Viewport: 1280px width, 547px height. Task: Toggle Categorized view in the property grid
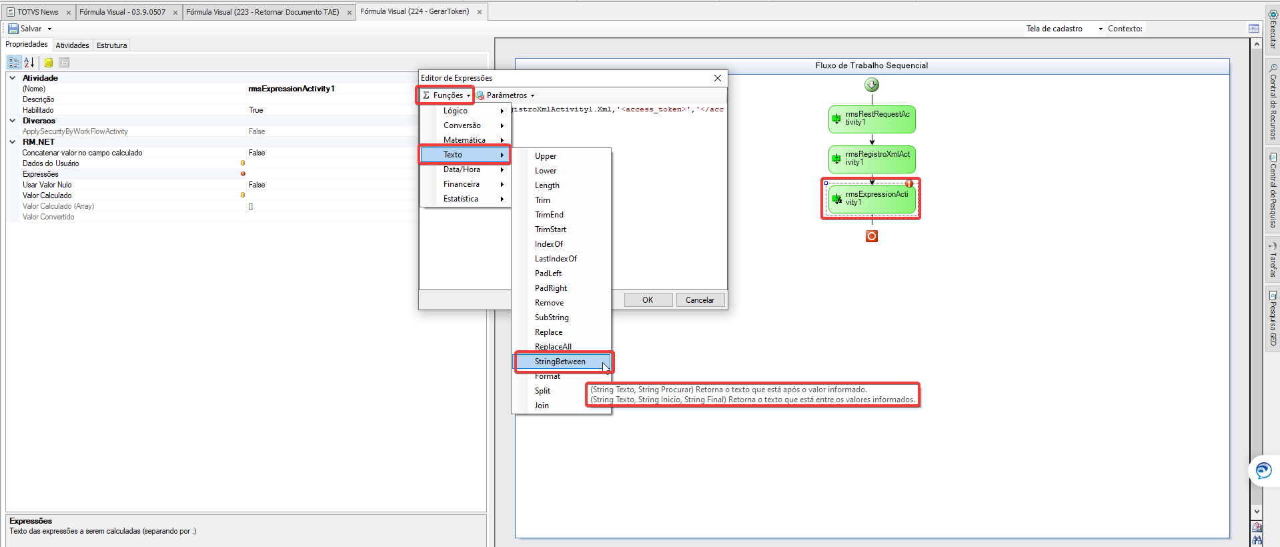point(14,63)
